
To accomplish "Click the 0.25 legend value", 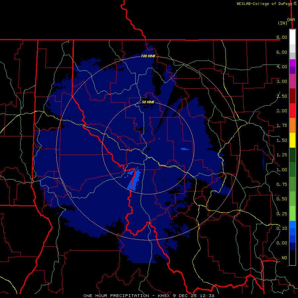I will point(282,214).
